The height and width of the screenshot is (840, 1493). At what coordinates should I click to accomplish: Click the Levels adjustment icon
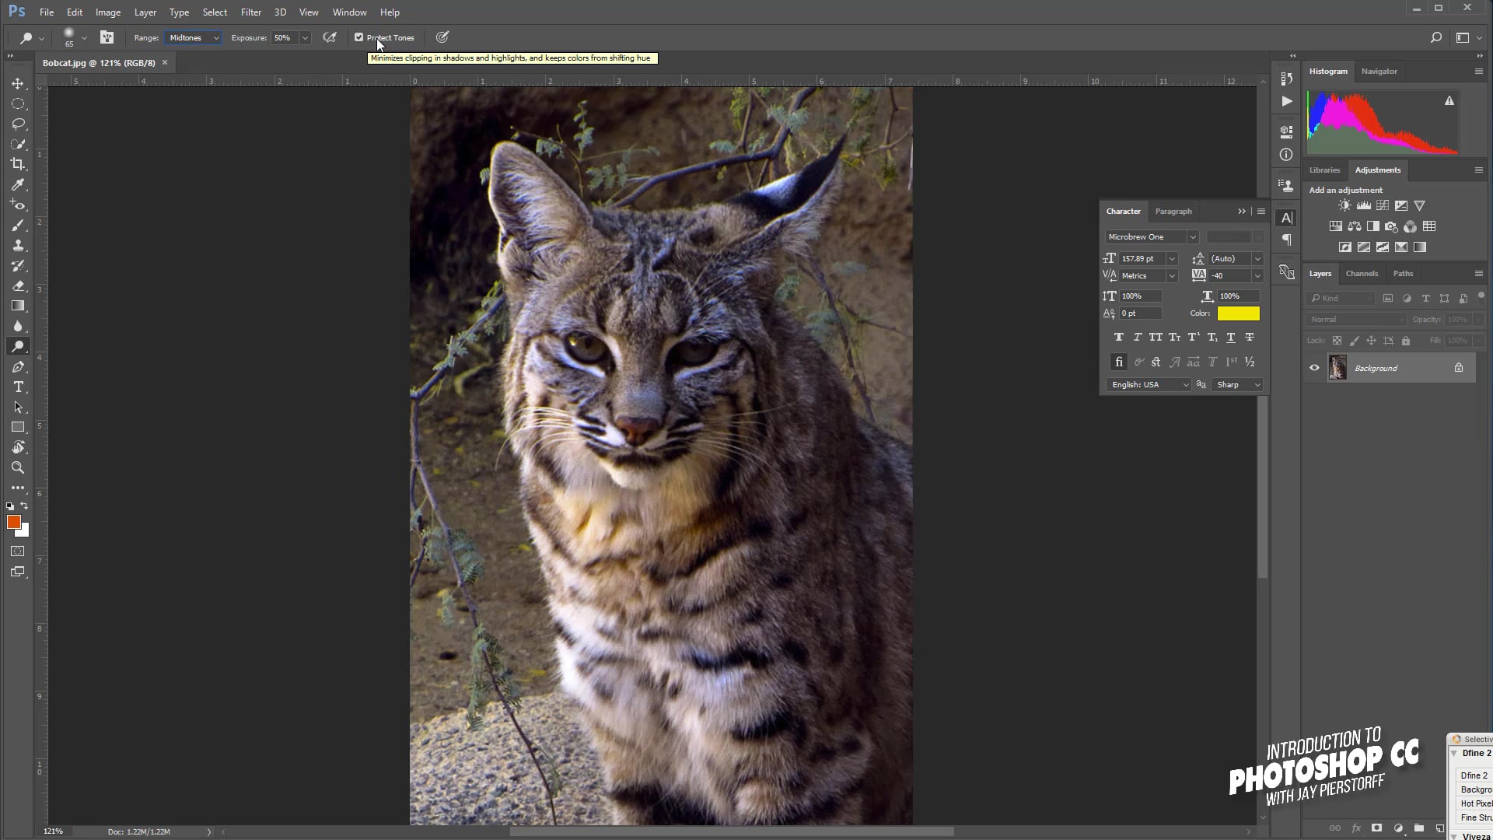tap(1363, 205)
